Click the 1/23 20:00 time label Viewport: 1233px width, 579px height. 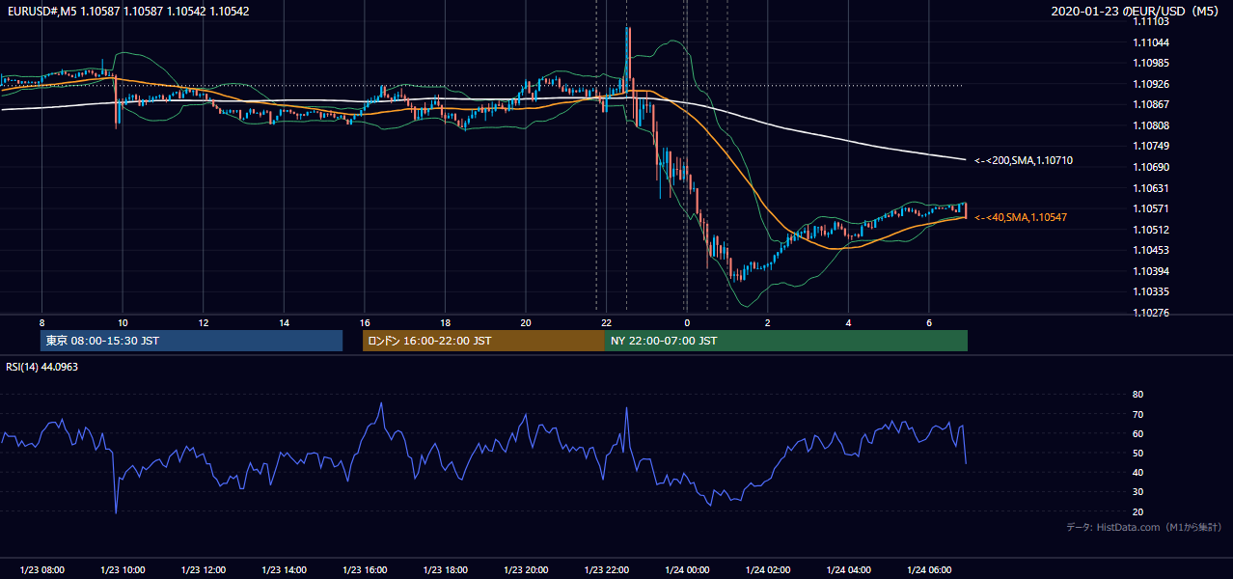[526, 570]
